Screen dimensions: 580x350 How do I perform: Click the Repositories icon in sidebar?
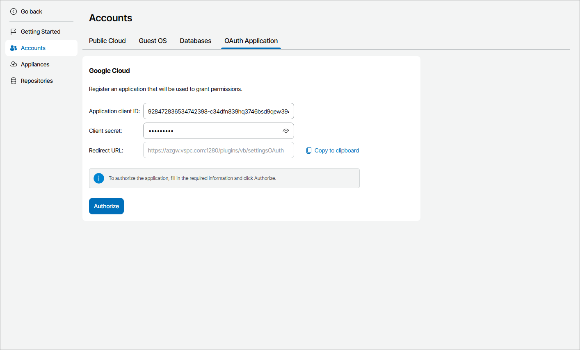coord(14,80)
